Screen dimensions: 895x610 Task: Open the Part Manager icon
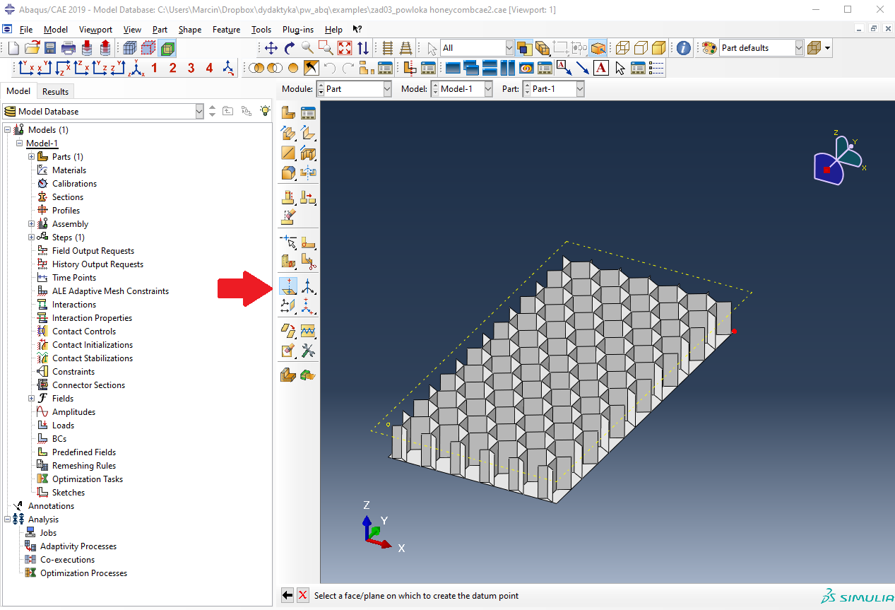point(308,112)
